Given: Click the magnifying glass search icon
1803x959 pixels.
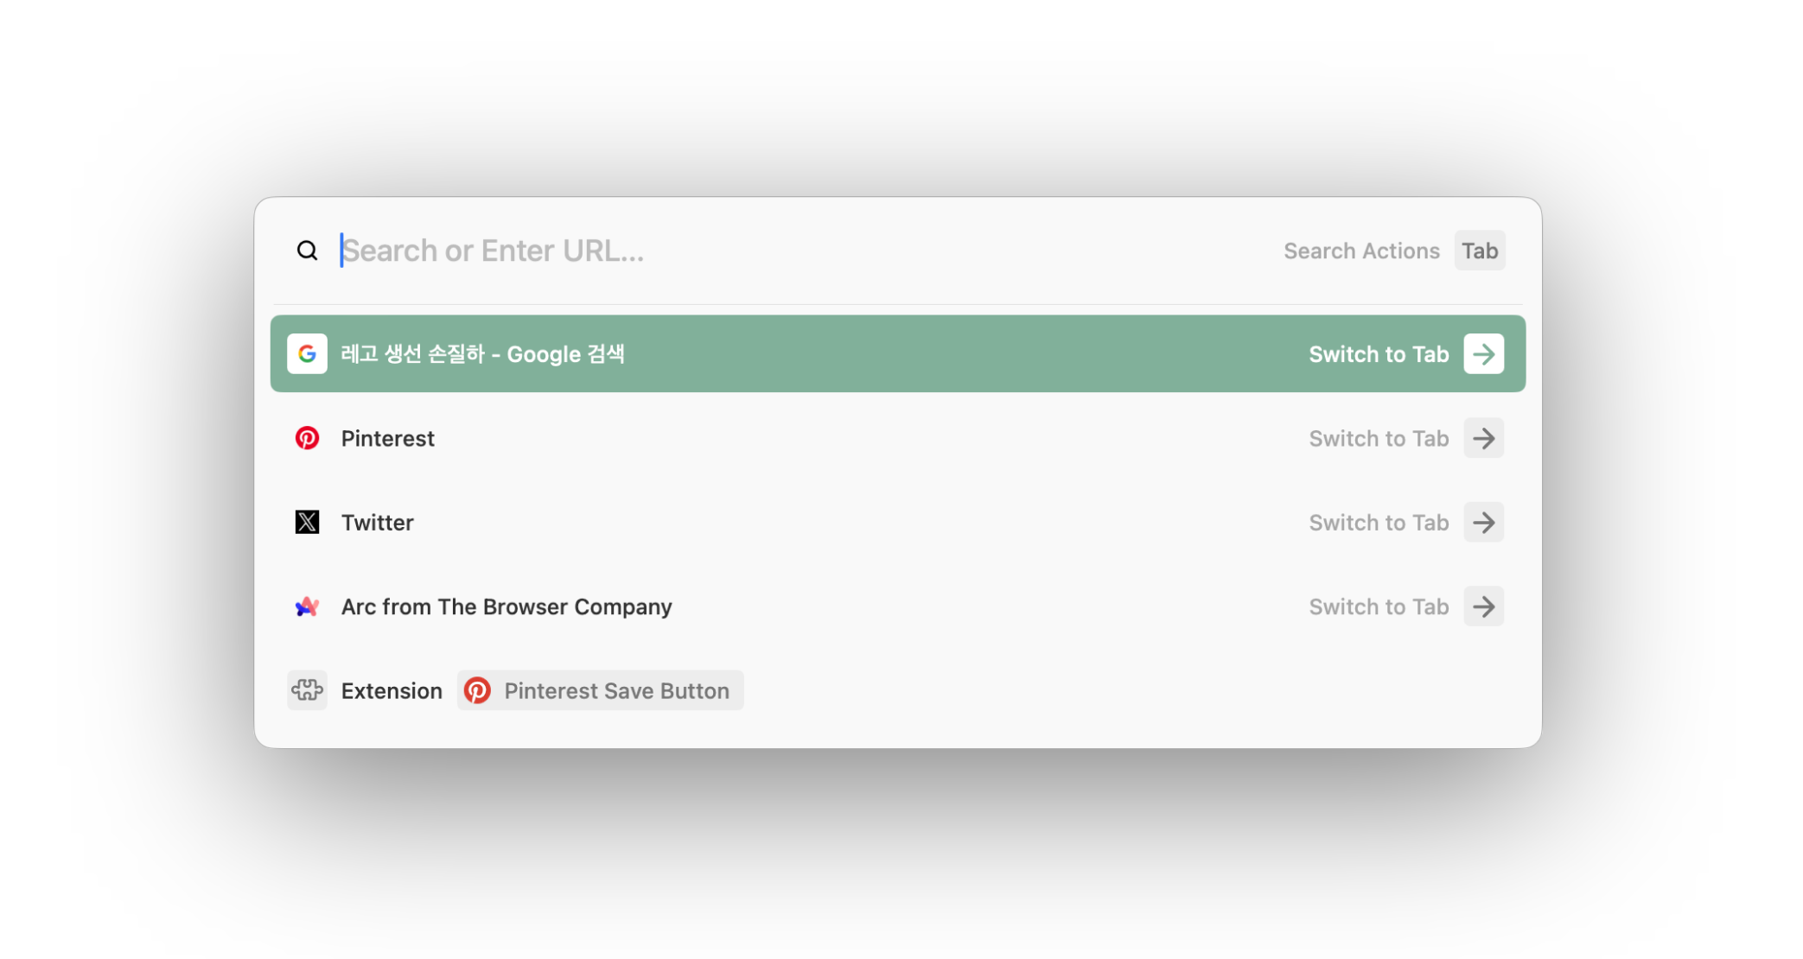Looking at the screenshot, I should pos(307,251).
